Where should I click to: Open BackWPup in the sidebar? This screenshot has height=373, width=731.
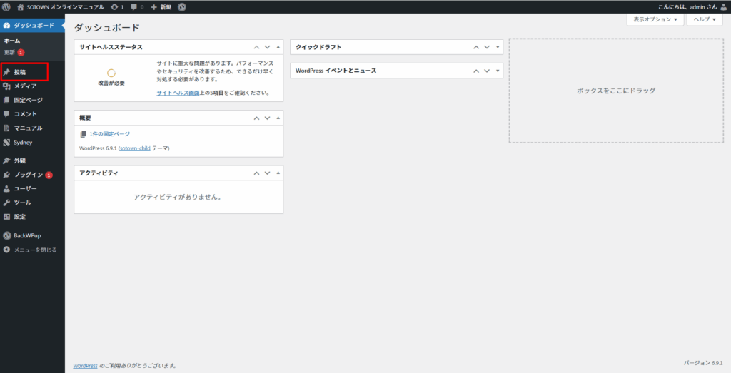pos(28,235)
